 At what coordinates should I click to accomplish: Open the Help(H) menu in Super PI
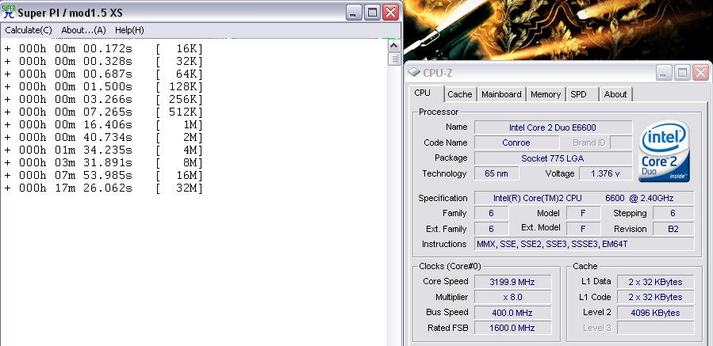pyautogui.click(x=129, y=30)
